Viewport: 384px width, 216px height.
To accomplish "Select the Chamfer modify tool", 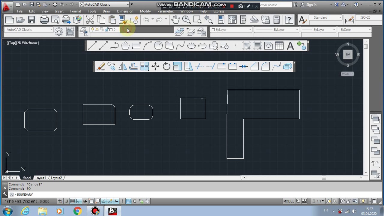I will tap(254, 66).
